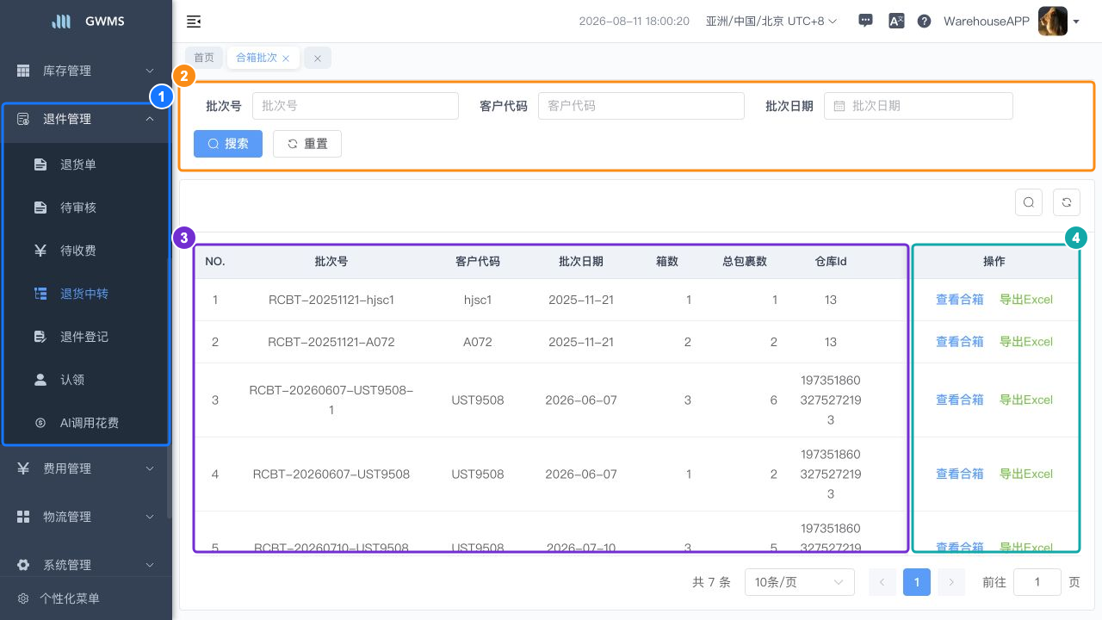Click the next page arrow
The image size is (1102, 620).
951,582
